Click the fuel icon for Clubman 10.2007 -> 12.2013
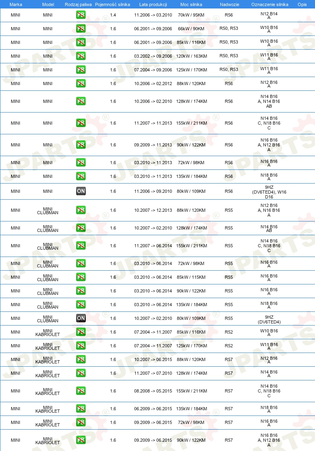315x451 pixels. 81,210
